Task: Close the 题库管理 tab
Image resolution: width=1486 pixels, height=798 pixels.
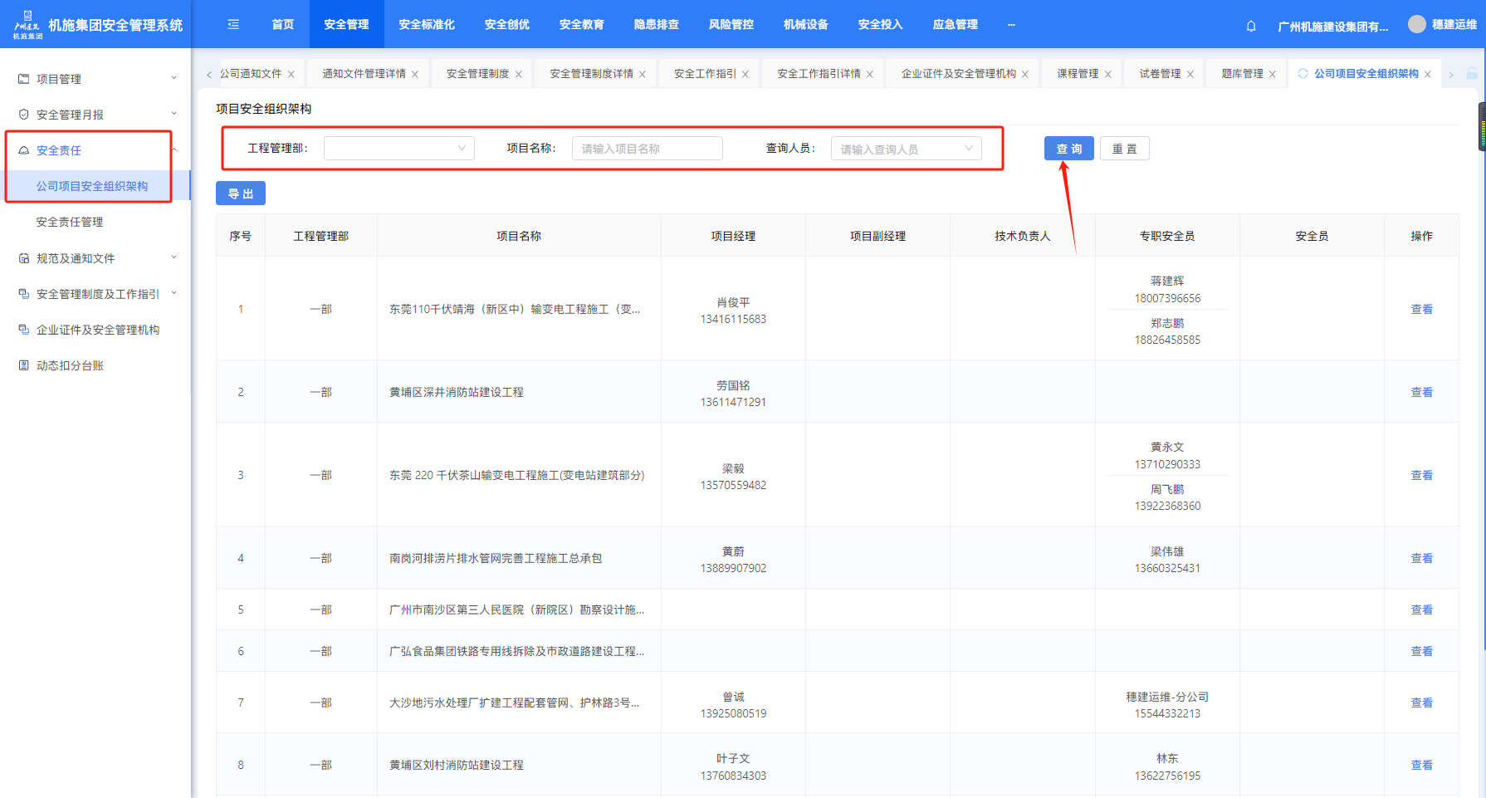Action: click(x=1273, y=75)
